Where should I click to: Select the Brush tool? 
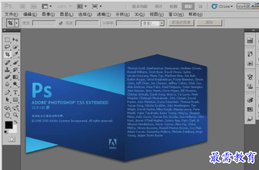coord(15,63)
